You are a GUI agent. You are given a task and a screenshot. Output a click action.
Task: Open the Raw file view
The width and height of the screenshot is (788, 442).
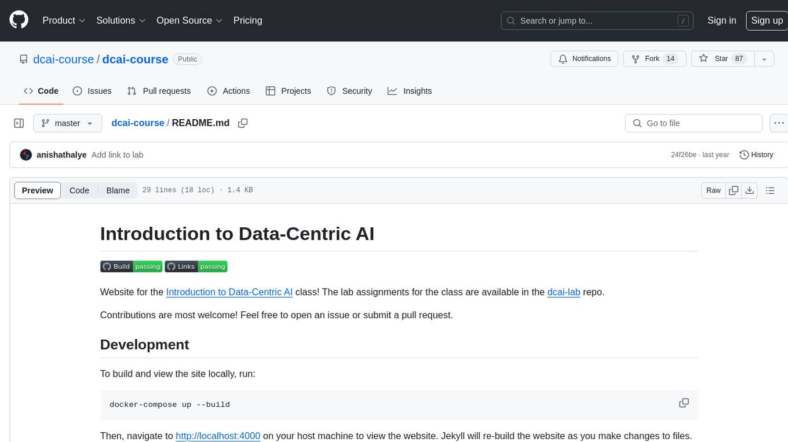tap(713, 190)
